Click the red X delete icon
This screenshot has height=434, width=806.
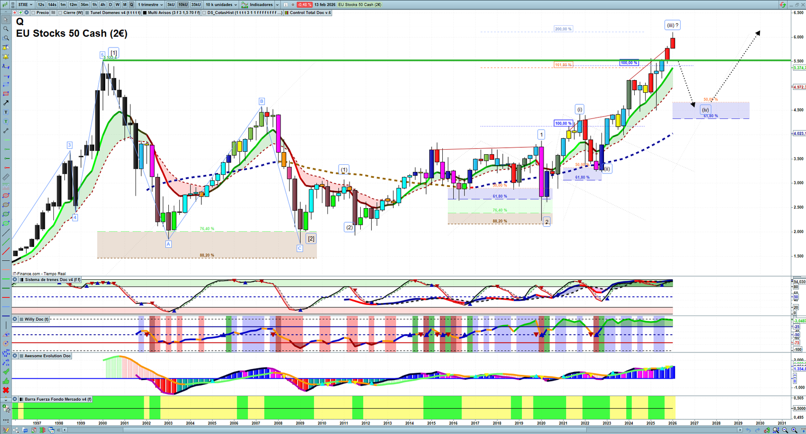coord(6,390)
